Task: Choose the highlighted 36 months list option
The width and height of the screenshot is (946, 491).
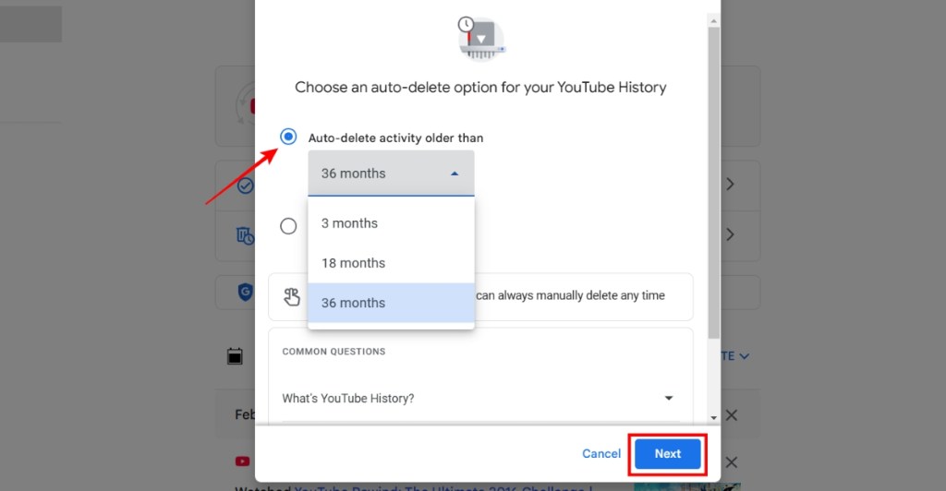Action: [x=391, y=303]
